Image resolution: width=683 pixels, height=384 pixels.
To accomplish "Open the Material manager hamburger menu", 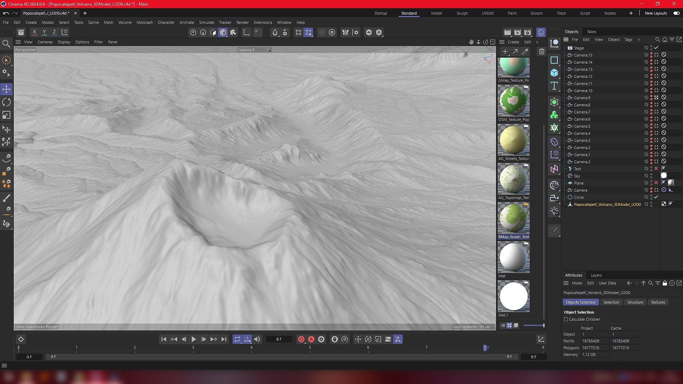I will pyautogui.click(x=502, y=42).
